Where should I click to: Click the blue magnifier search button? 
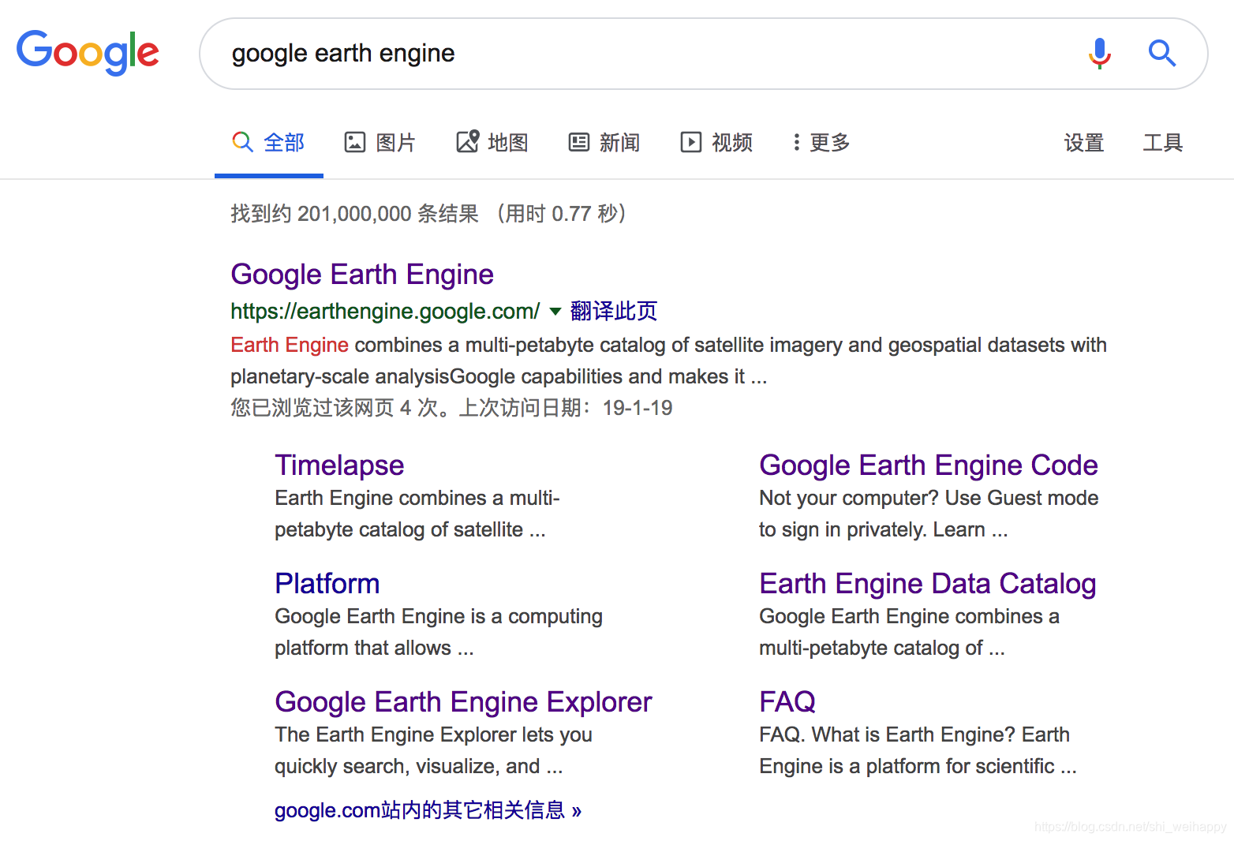[1162, 54]
